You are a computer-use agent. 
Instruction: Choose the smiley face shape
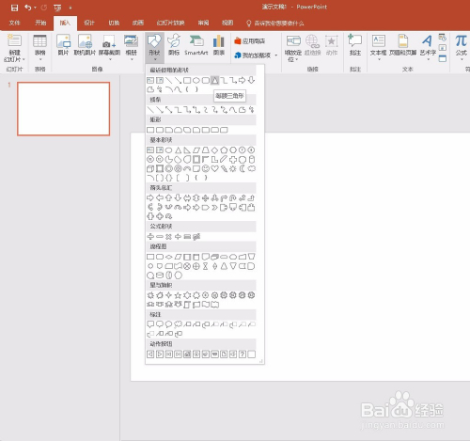tap(206, 169)
